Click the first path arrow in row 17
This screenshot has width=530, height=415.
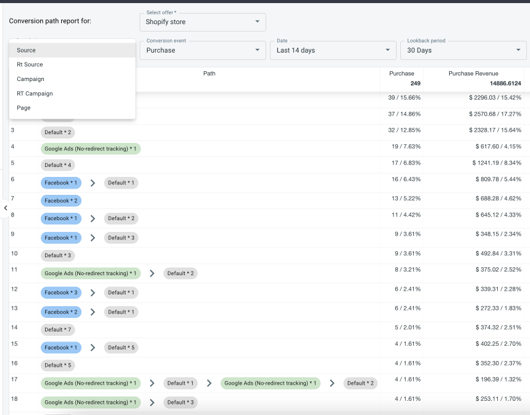coord(152,383)
